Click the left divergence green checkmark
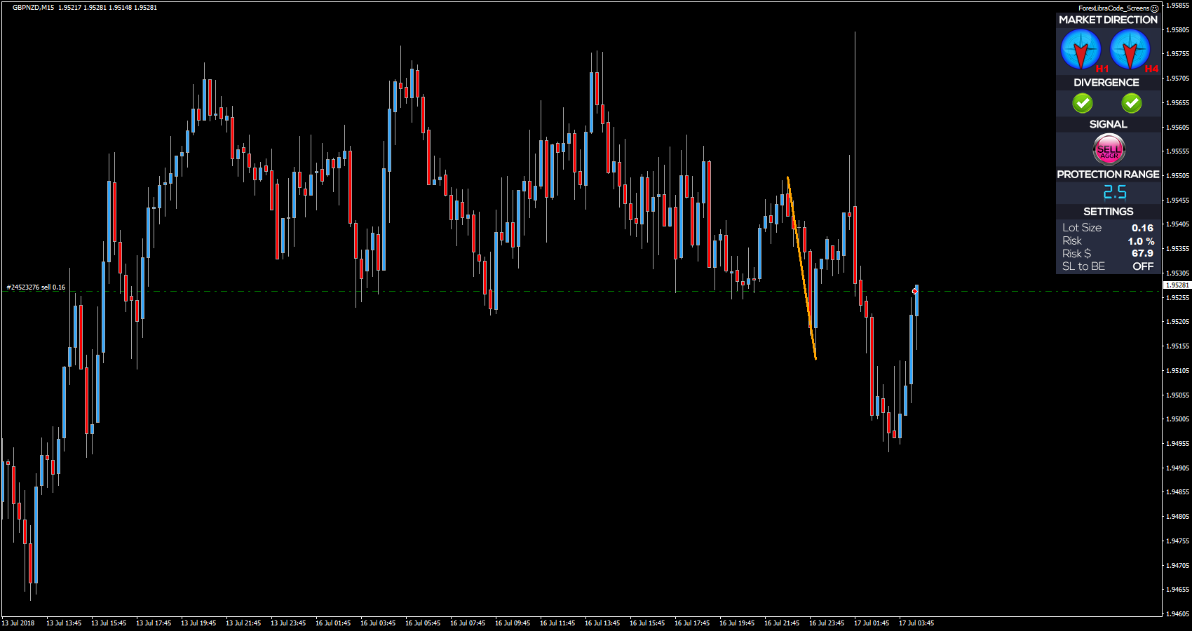The width and height of the screenshot is (1192, 631). (1083, 103)
